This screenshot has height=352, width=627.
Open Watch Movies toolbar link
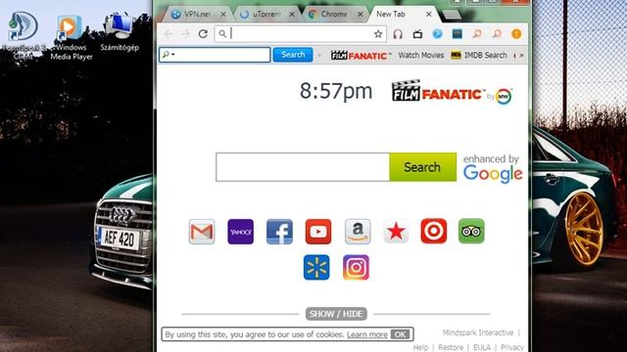pos(421,56)
